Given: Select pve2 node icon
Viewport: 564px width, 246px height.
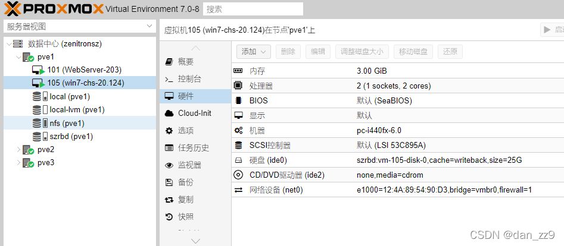Looking at the screenshot, I should 28,150.
